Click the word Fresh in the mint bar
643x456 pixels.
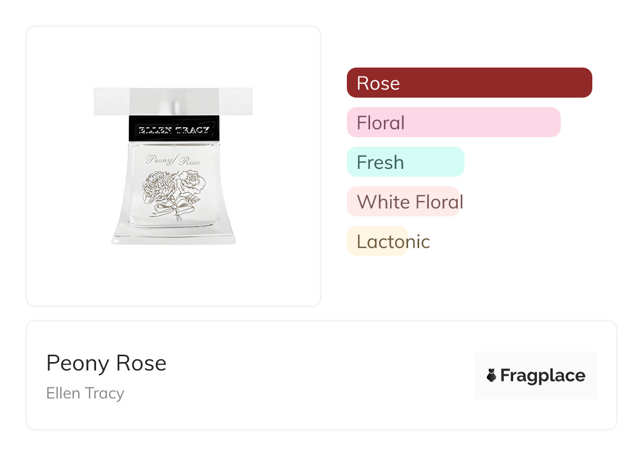coord(380,162)
